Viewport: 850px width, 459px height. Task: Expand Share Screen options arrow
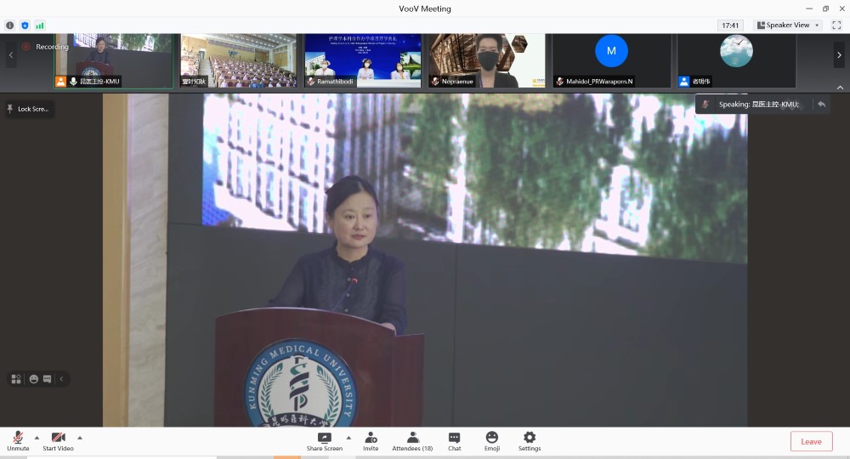point(348,437)
